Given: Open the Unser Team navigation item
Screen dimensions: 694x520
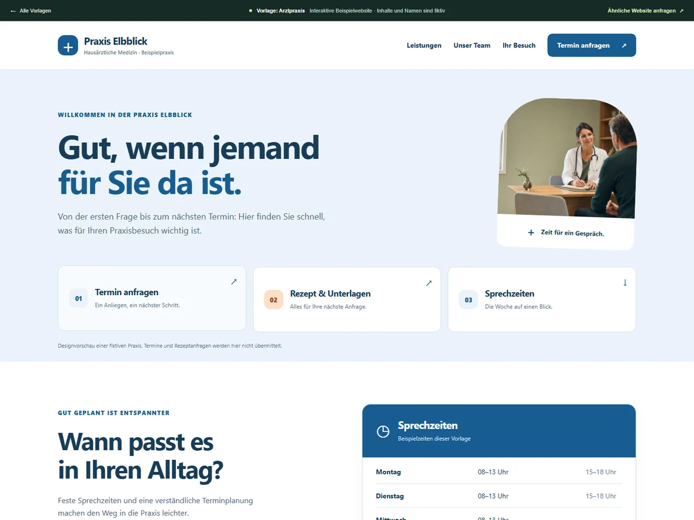Looking at the screenshot, I should coord(472,45).
